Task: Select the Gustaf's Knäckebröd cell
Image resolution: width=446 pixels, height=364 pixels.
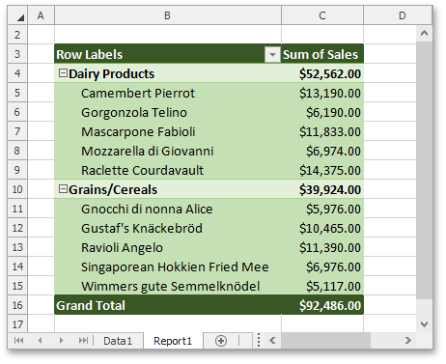Action: click(x=168, y=228)
